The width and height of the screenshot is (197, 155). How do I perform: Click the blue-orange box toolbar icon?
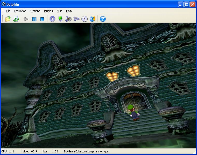point(93,19)
